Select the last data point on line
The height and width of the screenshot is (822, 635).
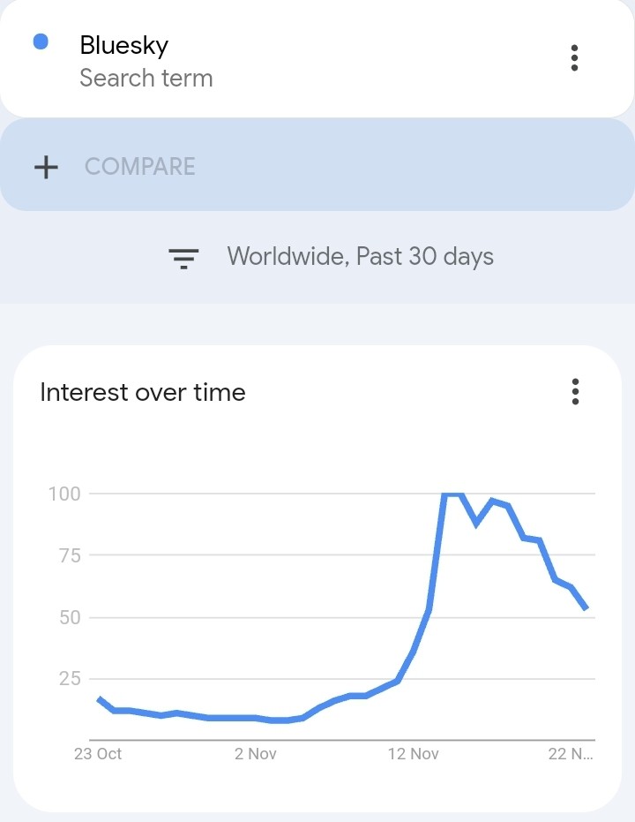[x=586, y=608]
